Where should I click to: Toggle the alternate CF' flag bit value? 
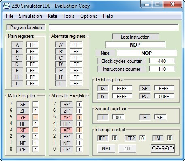click(x=79, y=149)
